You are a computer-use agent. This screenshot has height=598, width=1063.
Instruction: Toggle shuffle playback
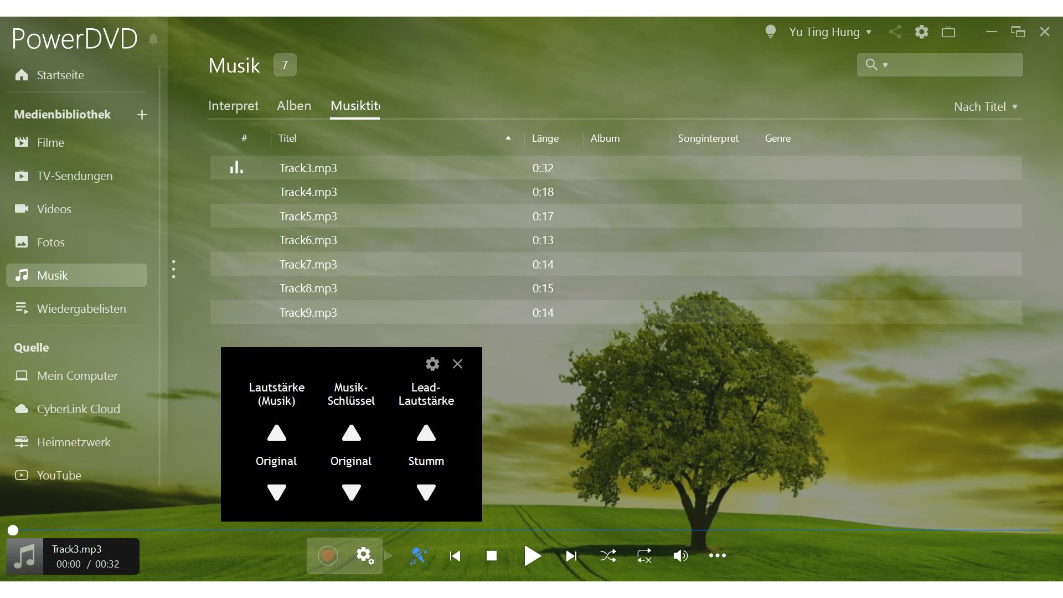608,555
